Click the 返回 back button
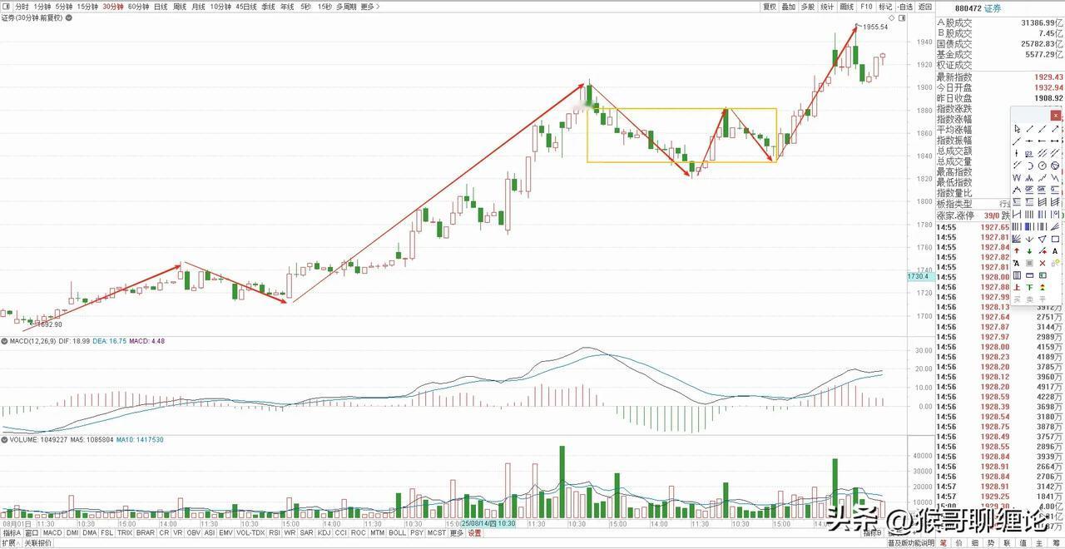Viewport: 1065px width, 549px height. [x=924, y=7]
